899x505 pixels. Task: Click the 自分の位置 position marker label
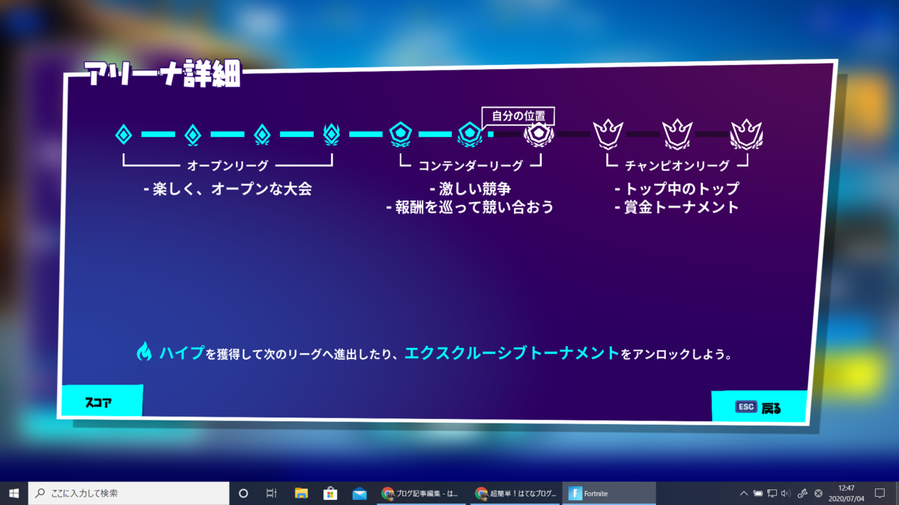518,116
